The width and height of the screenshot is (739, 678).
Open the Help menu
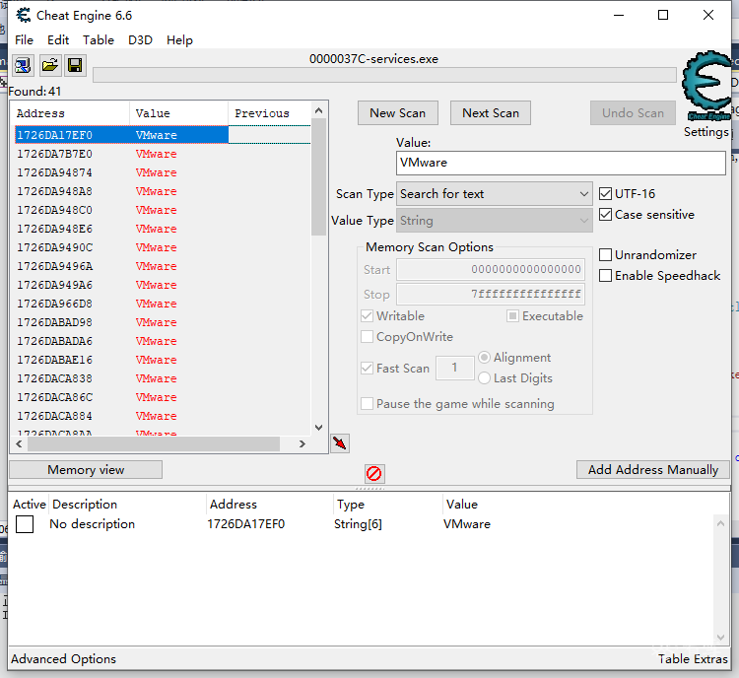179,40
